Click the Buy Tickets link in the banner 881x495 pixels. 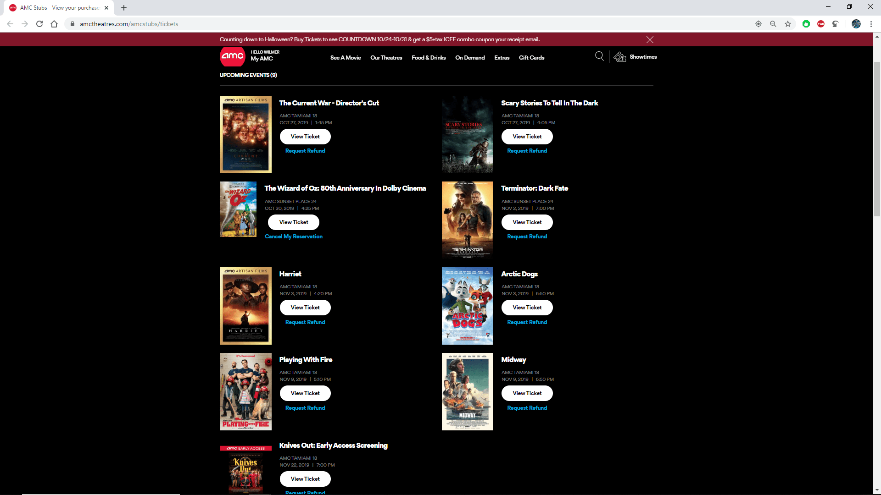[307, 39]
